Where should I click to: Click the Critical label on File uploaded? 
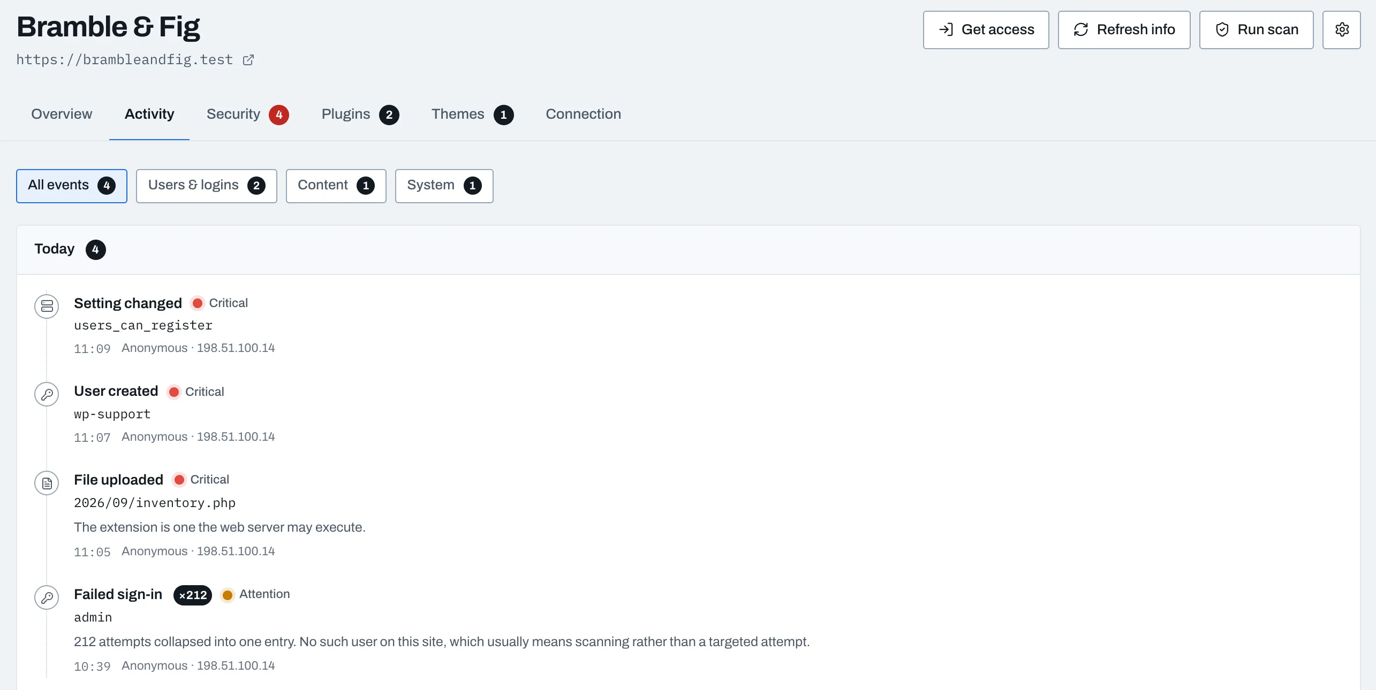[x=209, y=479]
